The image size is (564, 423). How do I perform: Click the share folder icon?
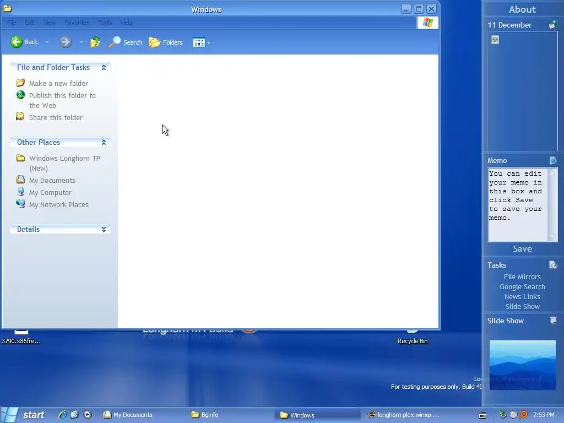click(x=20, y=117)
